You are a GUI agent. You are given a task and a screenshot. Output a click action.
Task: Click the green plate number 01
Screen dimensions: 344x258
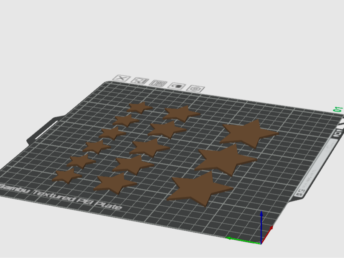tap(338, 109)
